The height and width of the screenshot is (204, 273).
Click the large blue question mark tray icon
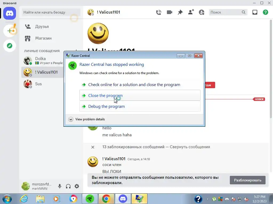click(198, 199)
